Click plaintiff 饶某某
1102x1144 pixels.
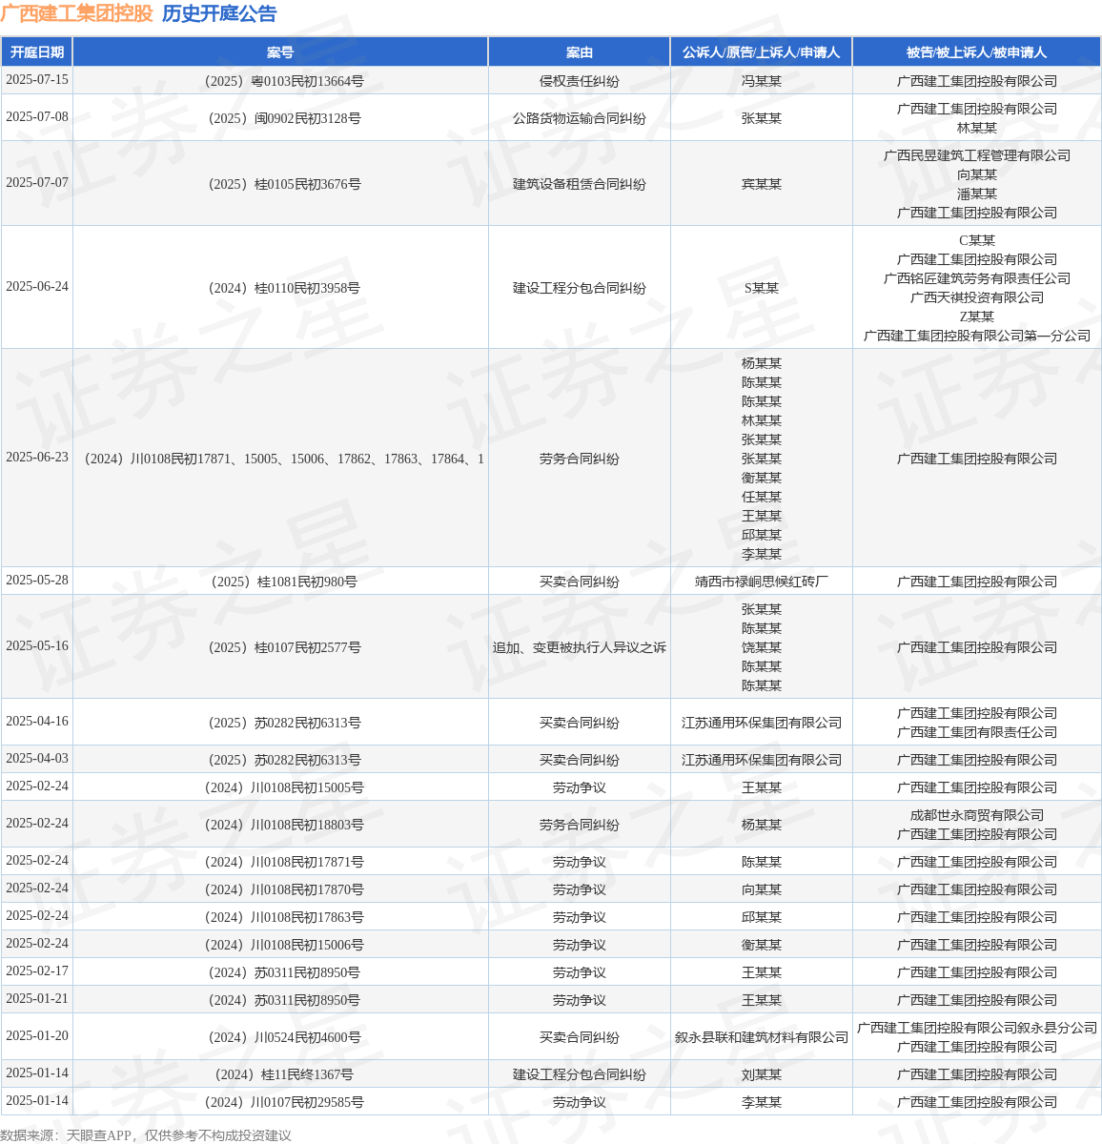tap(762, 647)
